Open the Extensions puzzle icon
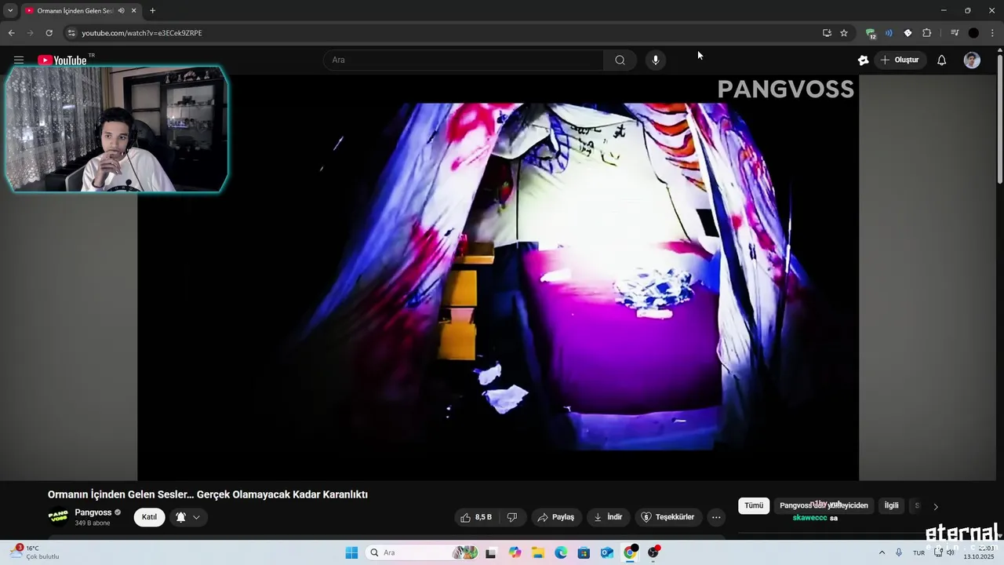The image size is (1004, 565). point(926,33)
